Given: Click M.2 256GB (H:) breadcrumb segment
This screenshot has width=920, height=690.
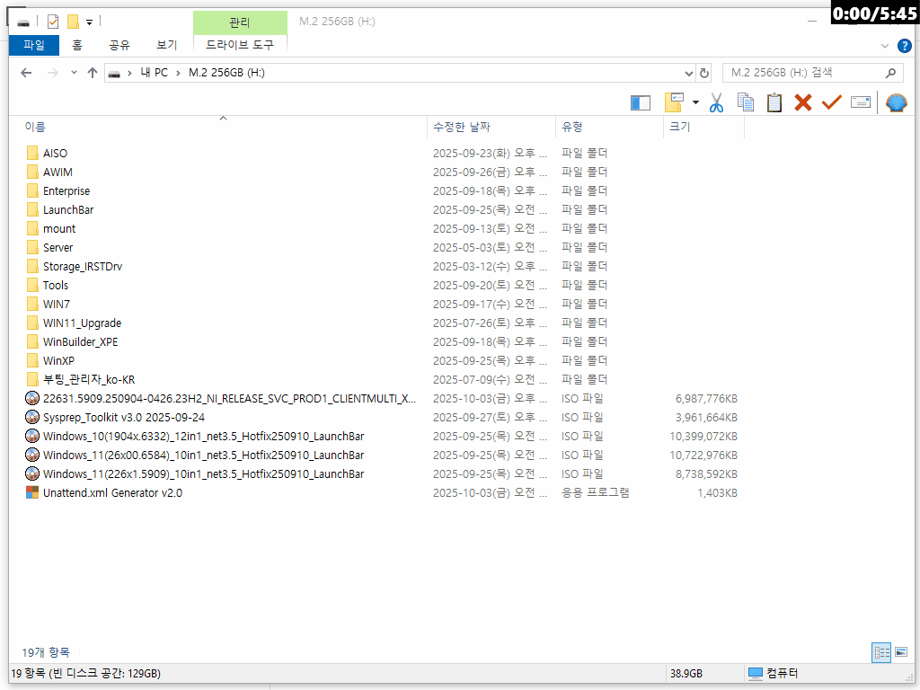Looking at the screenshot, I should point(226,73).
